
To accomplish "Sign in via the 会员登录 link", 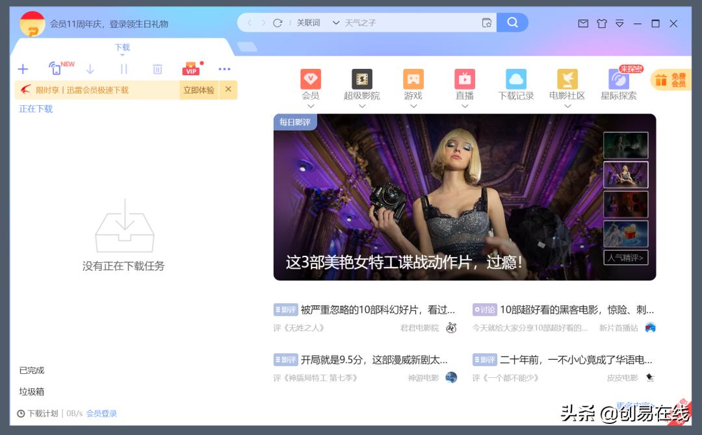I will tap(101, 413).
